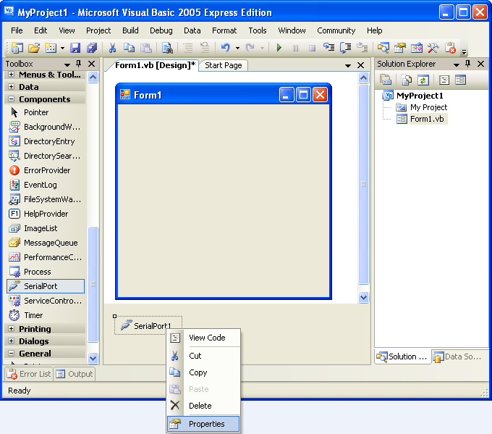Toggle auto-hide pin on Solution Explorer

pyautogui.click(x=467, y=64)
